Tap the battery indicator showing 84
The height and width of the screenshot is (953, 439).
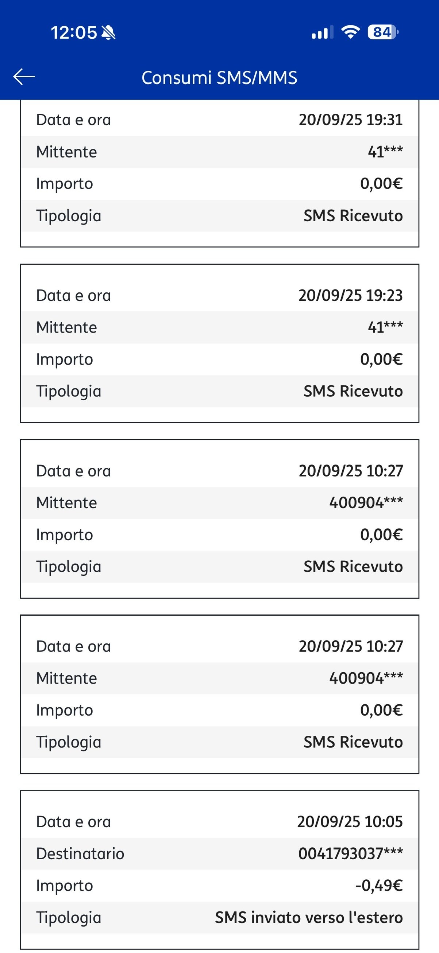[x=382, y=32]
